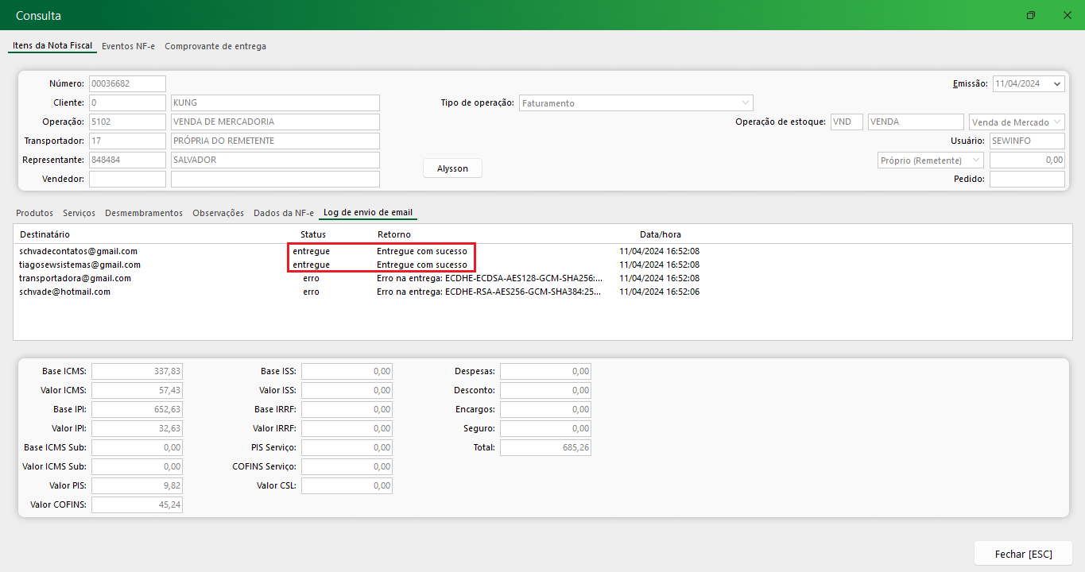View the Dados da NF-e tab

pyautogui.click(x=283, y=213)
